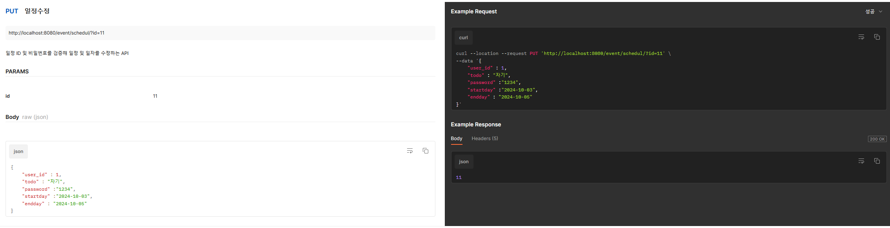
Task: Switch to the Headers (5) tab
Action: [x=484, y=139]
